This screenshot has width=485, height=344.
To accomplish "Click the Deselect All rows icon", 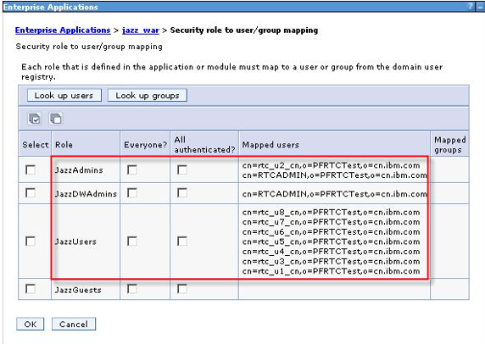I will (x=56, y=119).
